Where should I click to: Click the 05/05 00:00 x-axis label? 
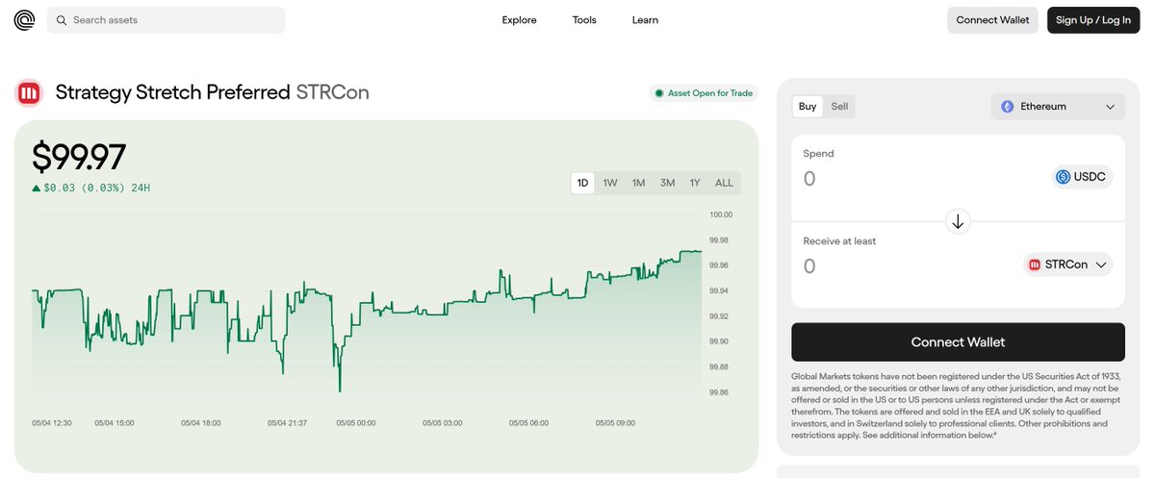(356, 422)
